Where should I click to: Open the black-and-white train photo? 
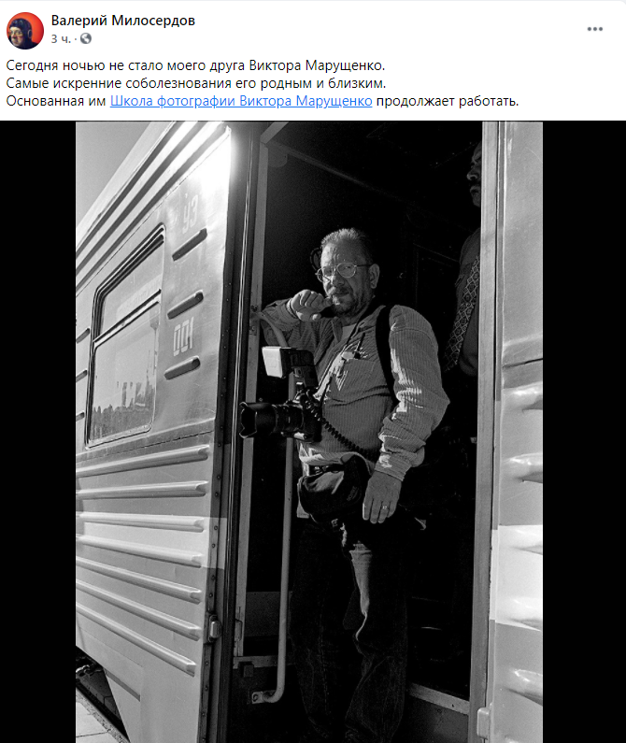point(309,432)
